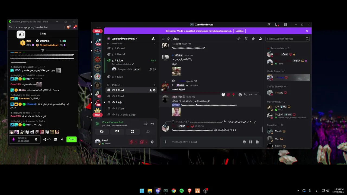Open More options on hovered message
The image size is (347, 195).
[x=255, y=95]
